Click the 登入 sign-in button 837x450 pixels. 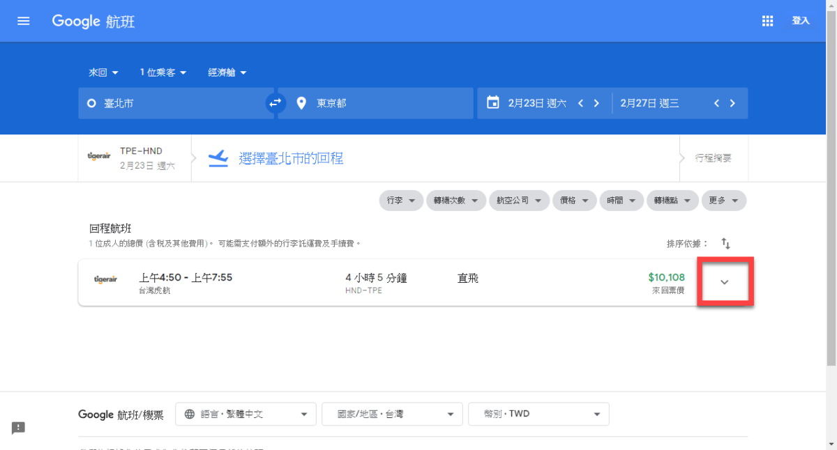point(801,21)
